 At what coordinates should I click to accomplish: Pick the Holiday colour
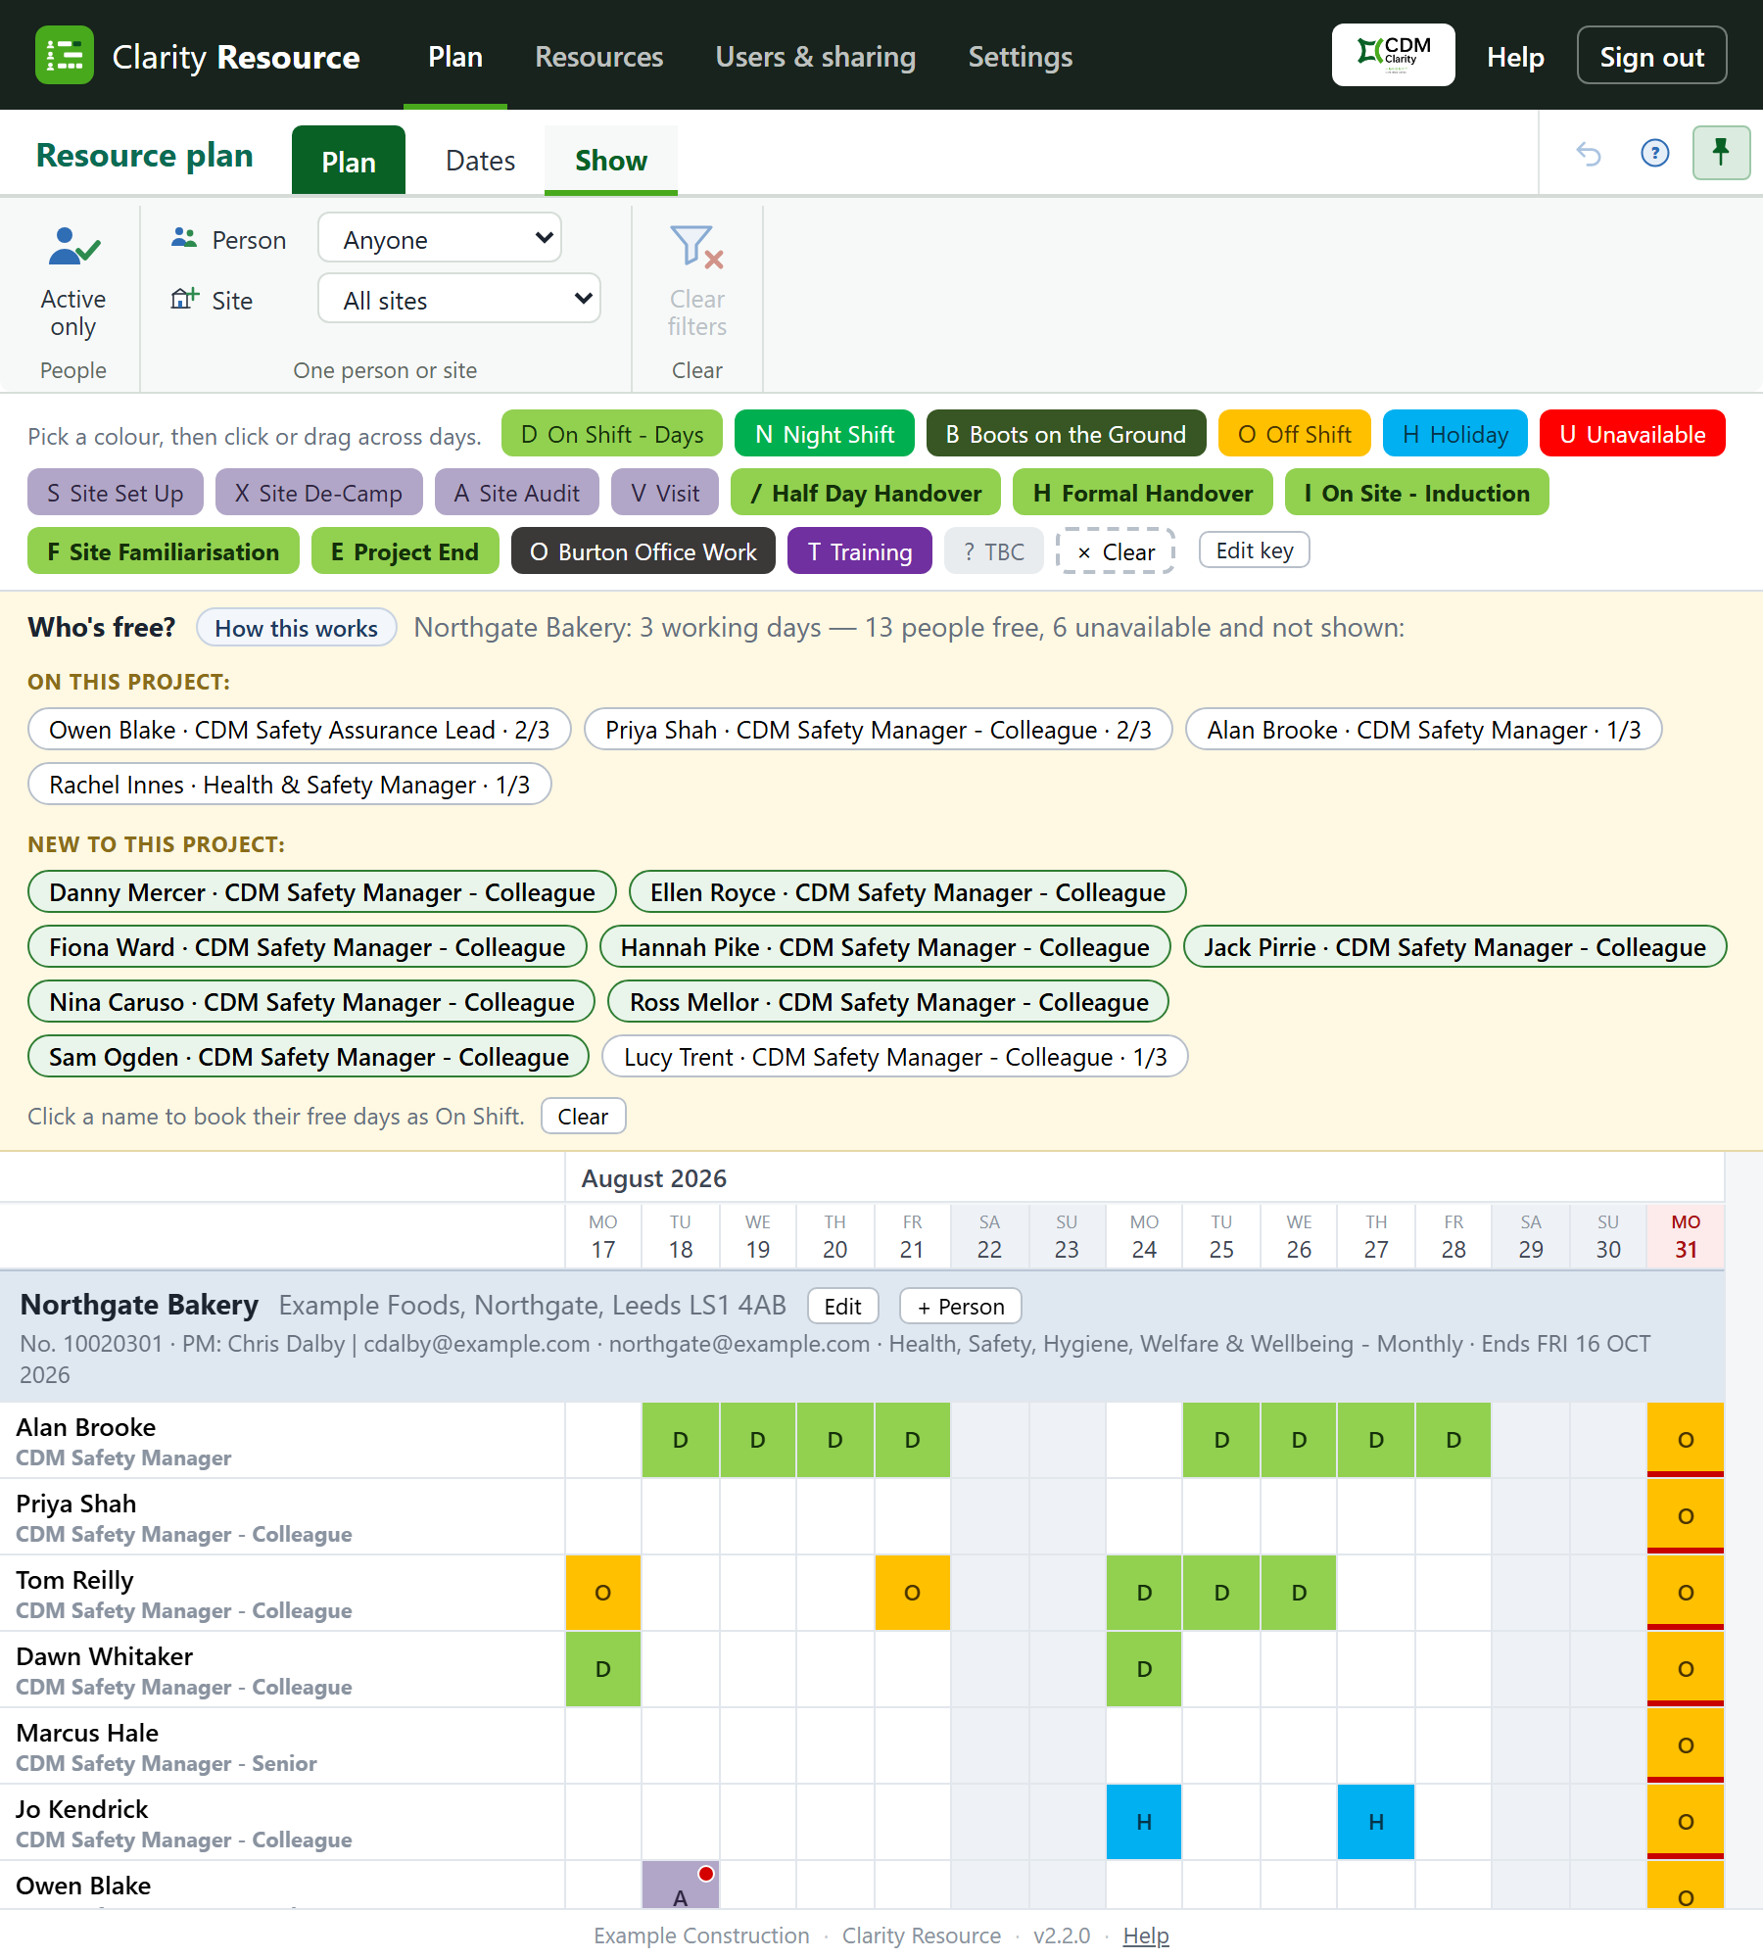(1455, 434)
